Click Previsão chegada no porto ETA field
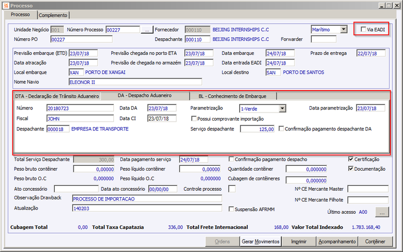This screenshot has width=403, height=252. tap(199, 53)
